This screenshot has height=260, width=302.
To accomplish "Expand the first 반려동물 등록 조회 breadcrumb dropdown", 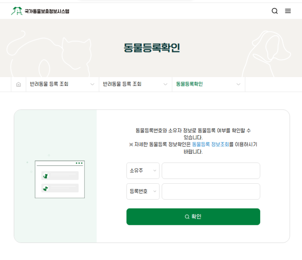I will [x=62, y=84].
